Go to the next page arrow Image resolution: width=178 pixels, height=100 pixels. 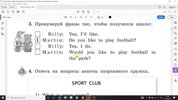point(88,12)
